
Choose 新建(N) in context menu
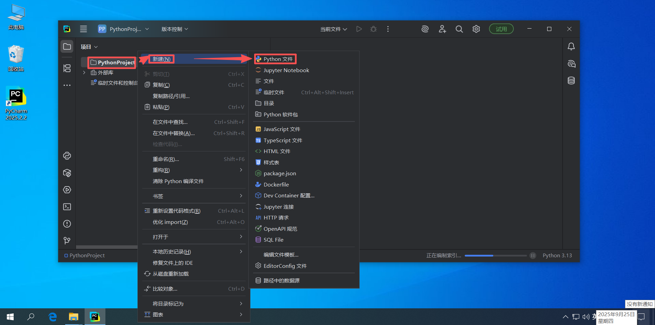click(x=194, y=59)
